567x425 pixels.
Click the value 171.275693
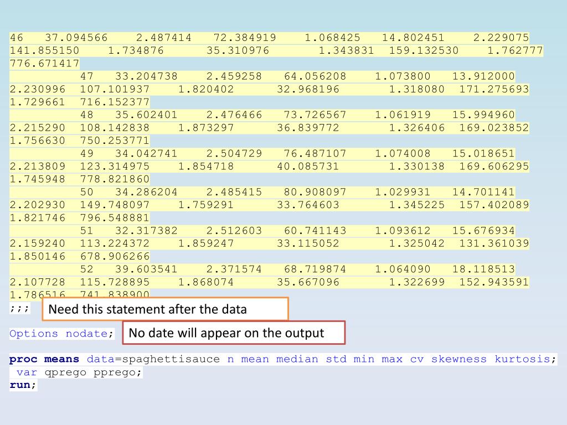(494, 89)
